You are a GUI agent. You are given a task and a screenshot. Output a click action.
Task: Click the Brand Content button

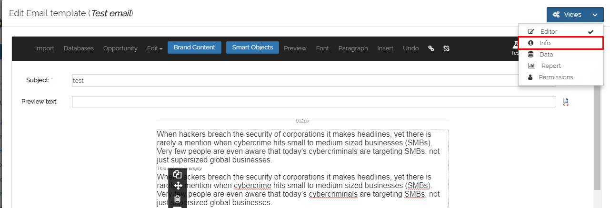194,47
